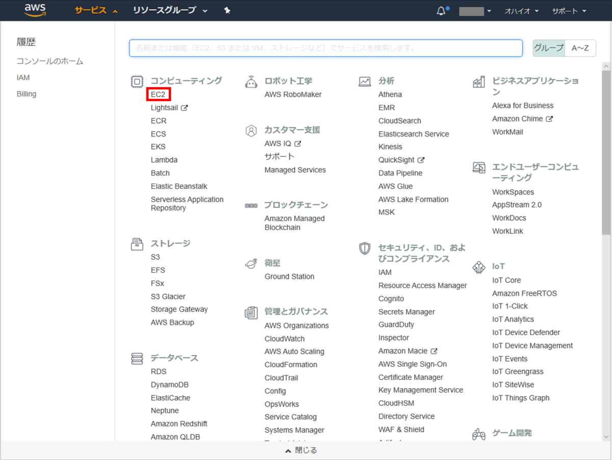Open the Athena service
612x460 pixels.
(x=390, y=94)
